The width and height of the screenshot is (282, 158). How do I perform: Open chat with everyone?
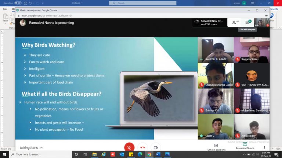(248, 23)
